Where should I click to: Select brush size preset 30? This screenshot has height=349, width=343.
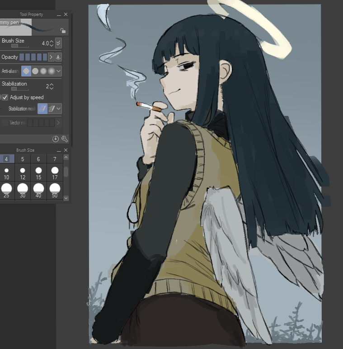[x=23, y=191]
